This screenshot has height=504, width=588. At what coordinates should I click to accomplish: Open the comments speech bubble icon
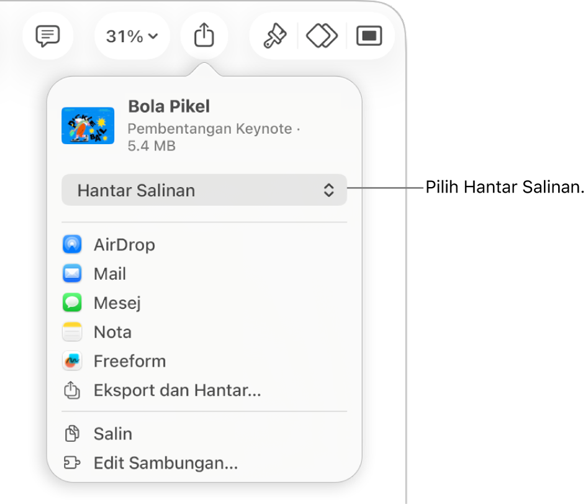(x=48, y=36)
